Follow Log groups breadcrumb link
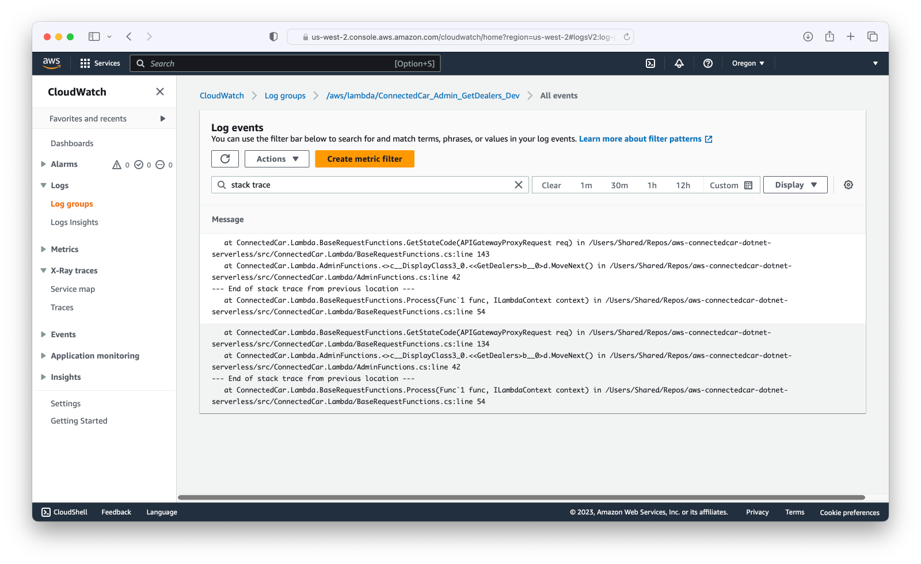Screen dimensions: 921x564 285,96
